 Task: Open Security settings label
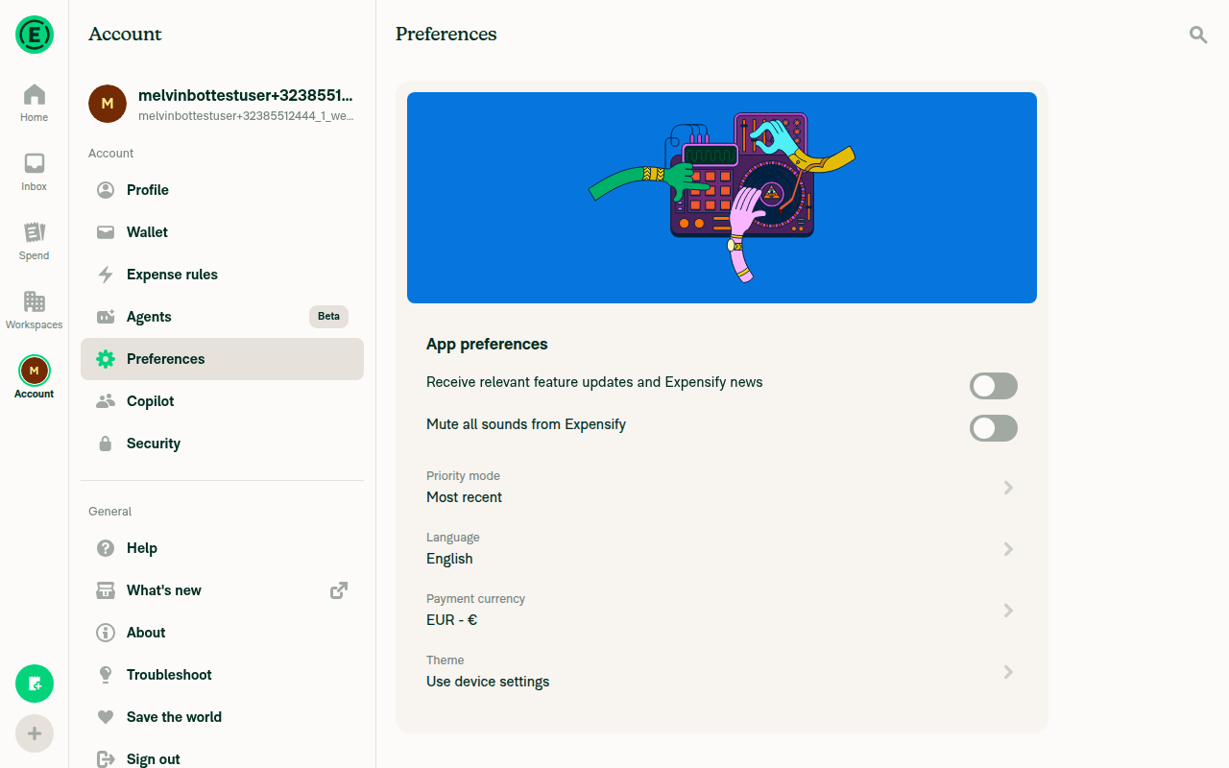click(x=154, y=444)
